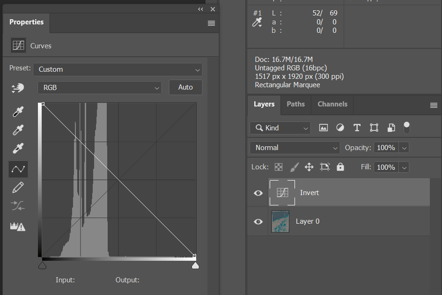
Task: Click the Auto button in Curves
Action: coord(185,88)
